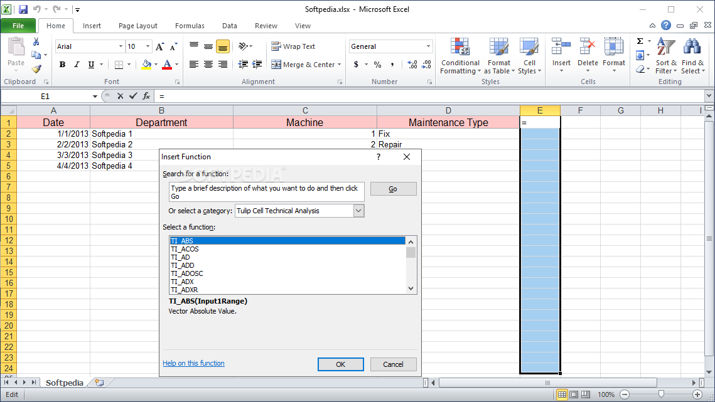
Task: Increase indent in Alignment group
Action: click(x=257, y=65)
